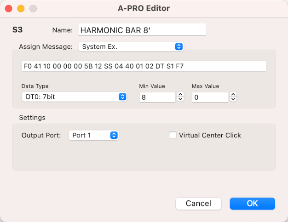Confirm settings with the OK button
The height and width of the screenshot is (222, 288).
pyautogui.click(x=253, y=204)
